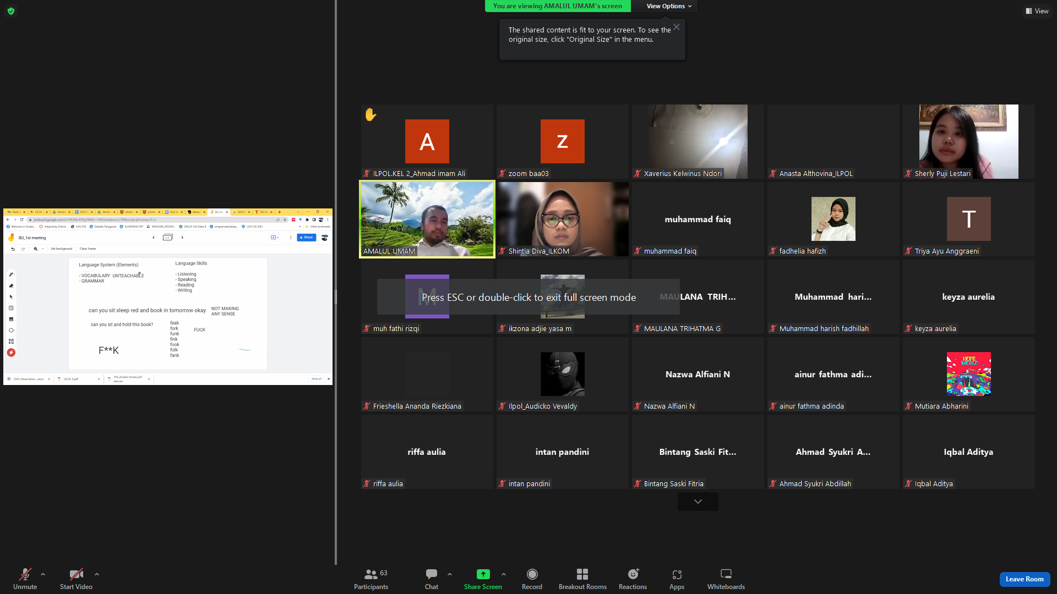Click muted mic icon beside Sherly Puji Lestari

[908, 174]
